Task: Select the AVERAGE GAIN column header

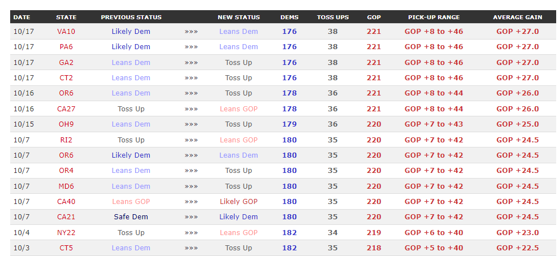Action: point(517,18)
